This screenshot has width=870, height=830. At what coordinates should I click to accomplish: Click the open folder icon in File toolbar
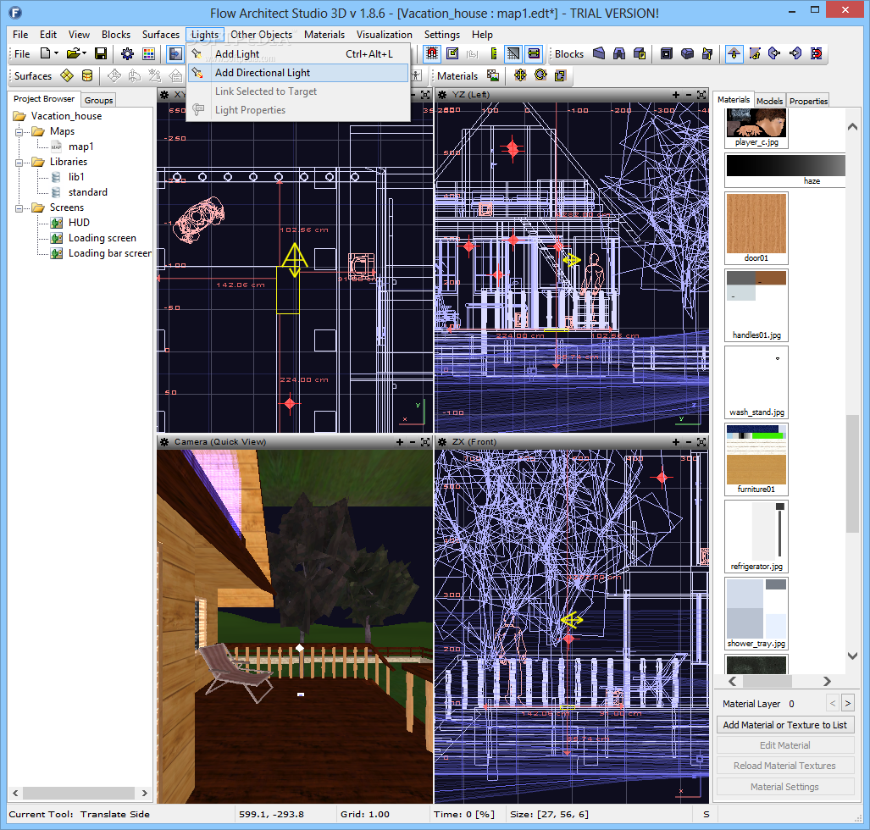tap(74, 53)
